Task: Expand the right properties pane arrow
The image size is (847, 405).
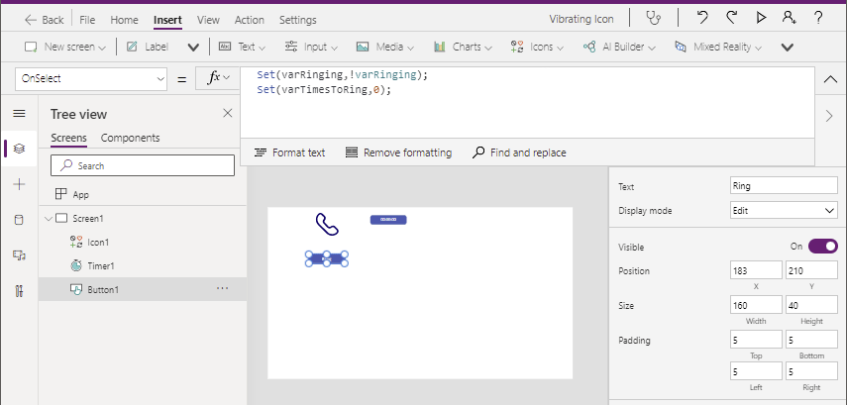Action: (x=829, y=116)
